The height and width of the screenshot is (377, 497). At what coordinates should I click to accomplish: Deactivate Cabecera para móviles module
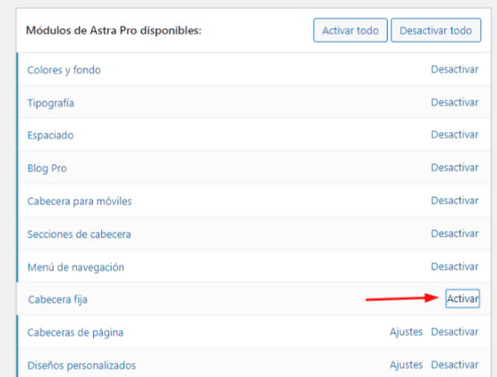coord(455,201)
